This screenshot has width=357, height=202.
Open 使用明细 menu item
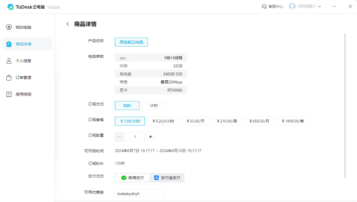click(27, 94)
